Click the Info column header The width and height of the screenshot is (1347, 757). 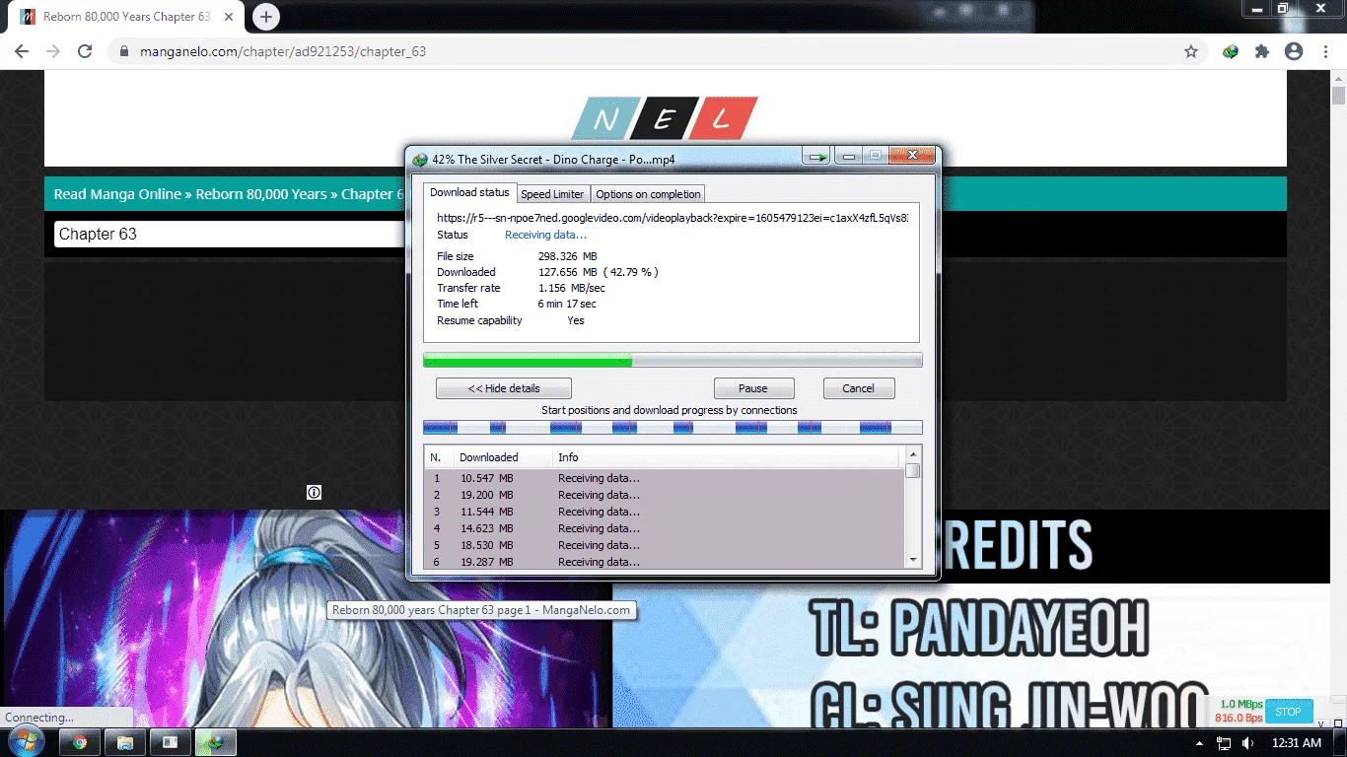click(727, 457)
